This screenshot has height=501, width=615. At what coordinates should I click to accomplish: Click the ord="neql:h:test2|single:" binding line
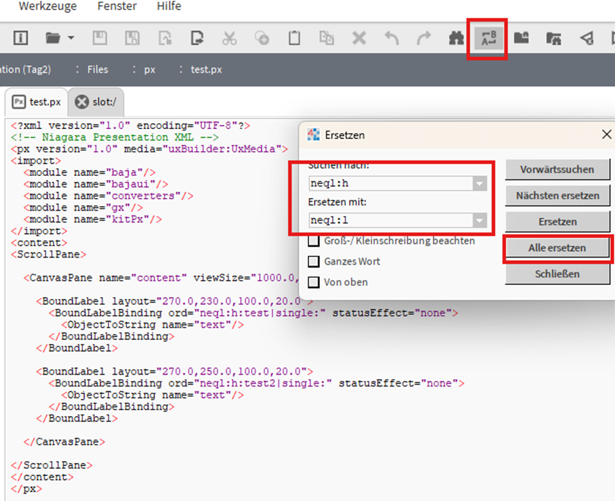tap(256, 383)
